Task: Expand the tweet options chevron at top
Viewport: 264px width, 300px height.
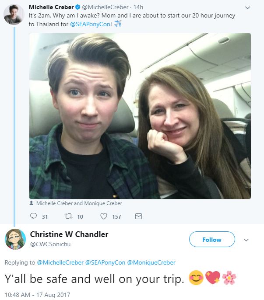Action: (x=247, y=8)
